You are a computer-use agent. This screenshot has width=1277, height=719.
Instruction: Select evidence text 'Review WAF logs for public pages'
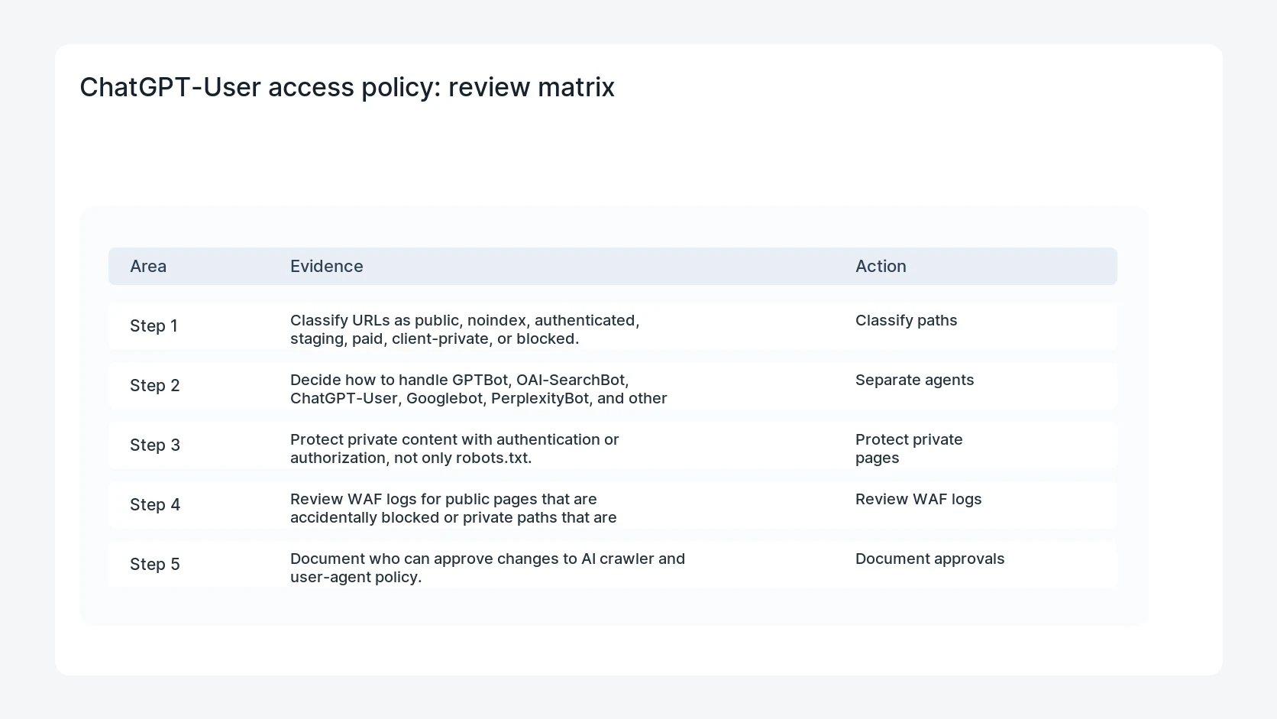pyautogui.click(x=413, y=499)
